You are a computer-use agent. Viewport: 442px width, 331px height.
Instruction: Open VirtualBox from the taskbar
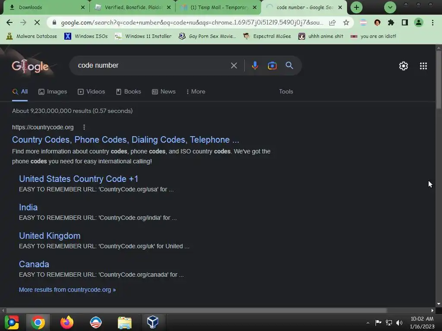click(152, 322)
